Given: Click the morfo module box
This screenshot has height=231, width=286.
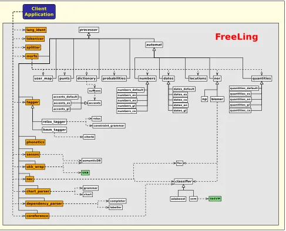Looking at the screenshot, I should point(32,56).
